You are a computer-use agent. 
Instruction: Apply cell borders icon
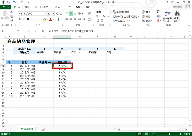[x=36, y=19]
